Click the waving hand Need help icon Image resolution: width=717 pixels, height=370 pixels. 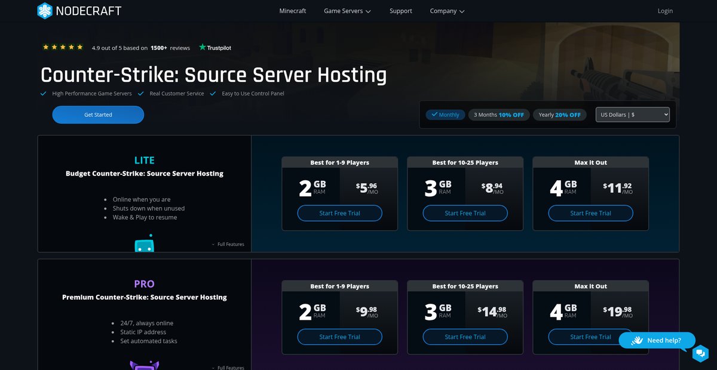click(x=637, y=341)
